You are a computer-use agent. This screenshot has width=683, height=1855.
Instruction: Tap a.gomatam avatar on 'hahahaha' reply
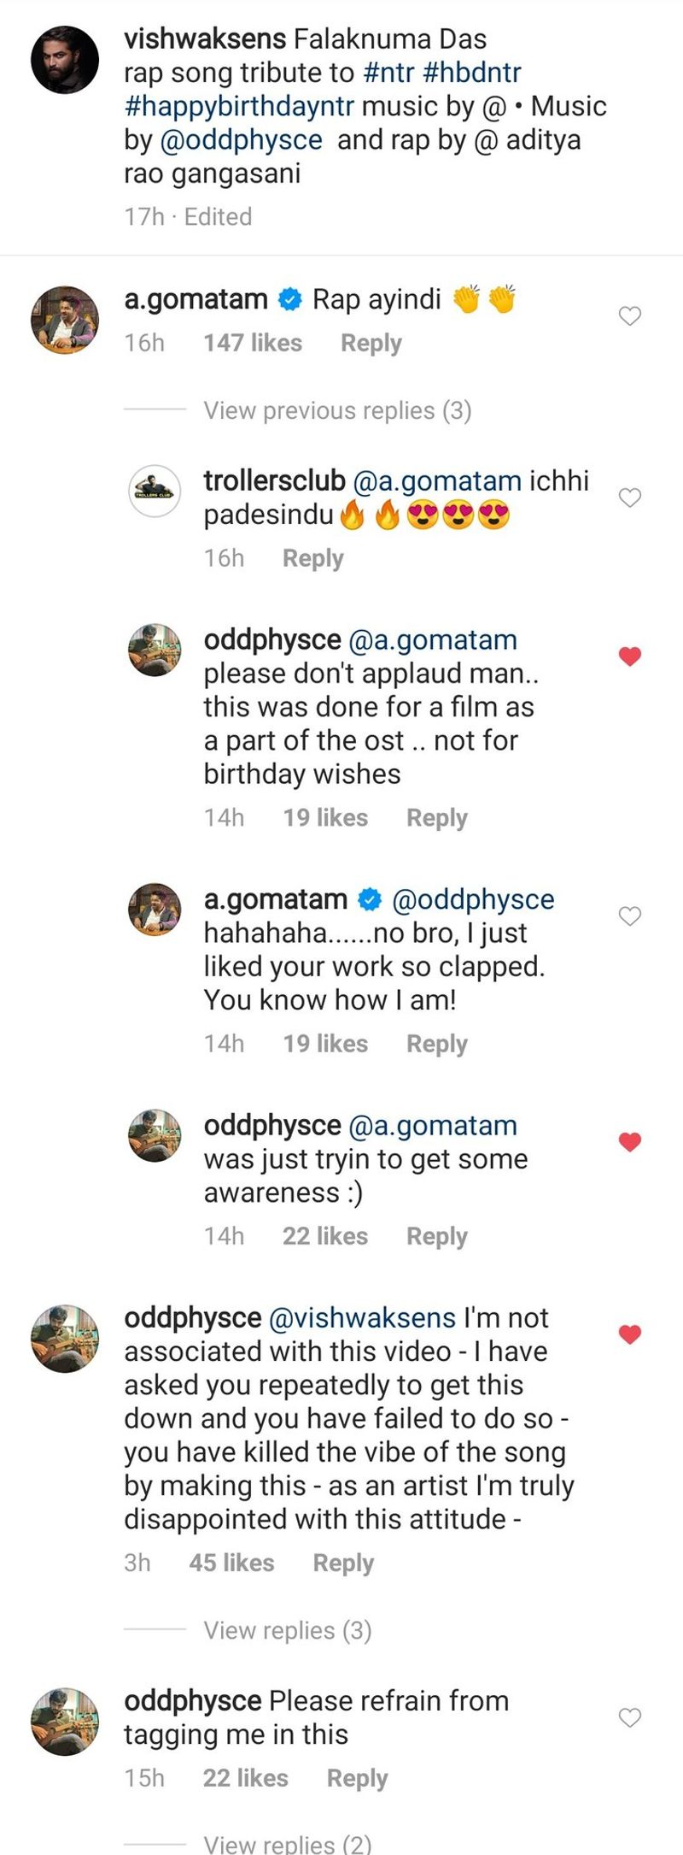(155, 910)
